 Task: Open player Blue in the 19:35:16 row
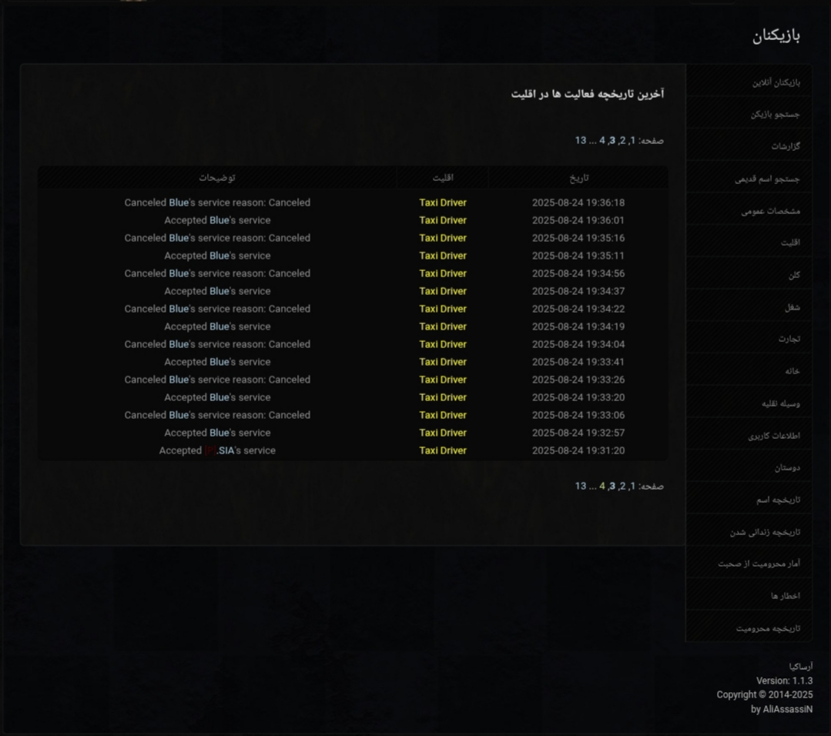tap(179, 238)
